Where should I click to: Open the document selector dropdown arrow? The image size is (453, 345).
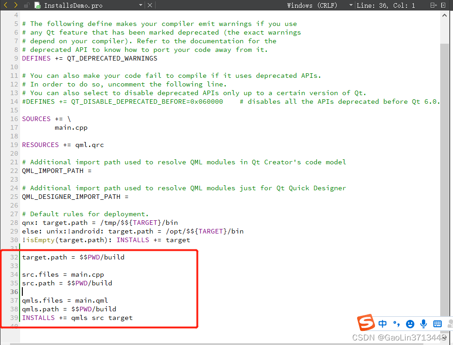141,6
